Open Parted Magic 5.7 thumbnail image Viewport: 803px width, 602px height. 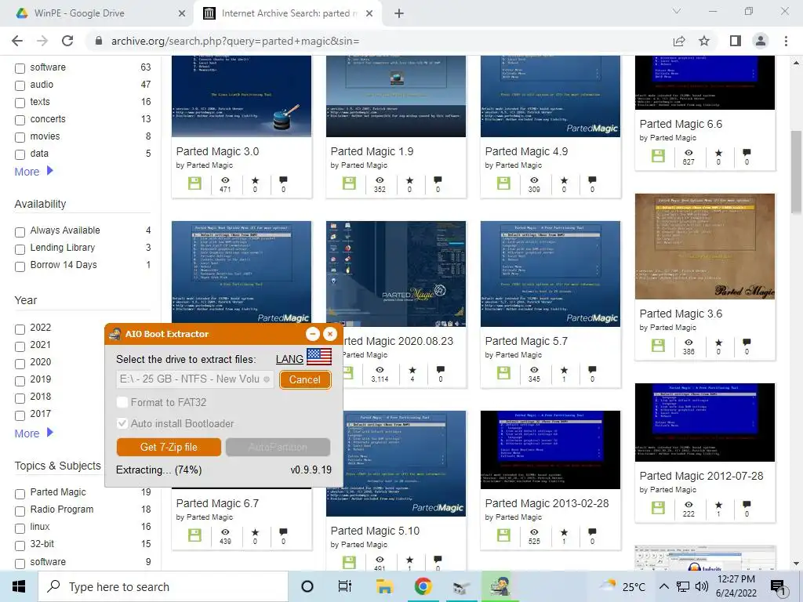pyautogui.click(x=550, y=274)
